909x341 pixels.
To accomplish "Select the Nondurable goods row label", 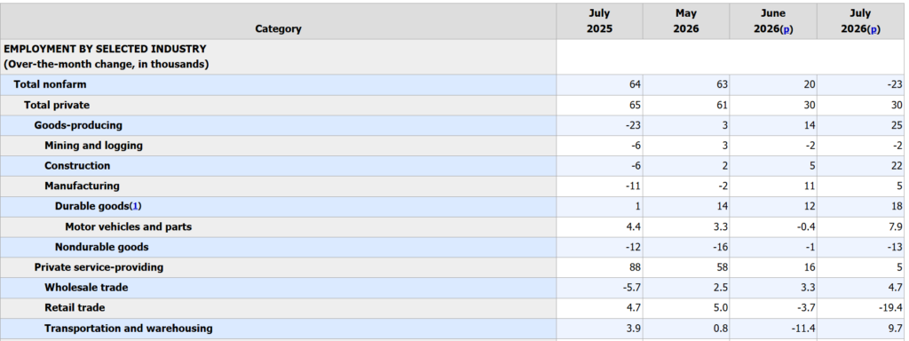I will pyautogui.click(x=101, y=247).
